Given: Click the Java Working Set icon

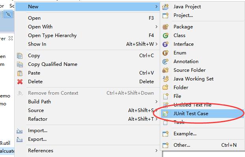Looking at the screenshot, I should tap(165, 79).
